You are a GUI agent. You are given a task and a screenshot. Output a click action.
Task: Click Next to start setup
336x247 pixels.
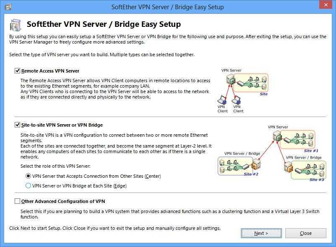[261, 233]
